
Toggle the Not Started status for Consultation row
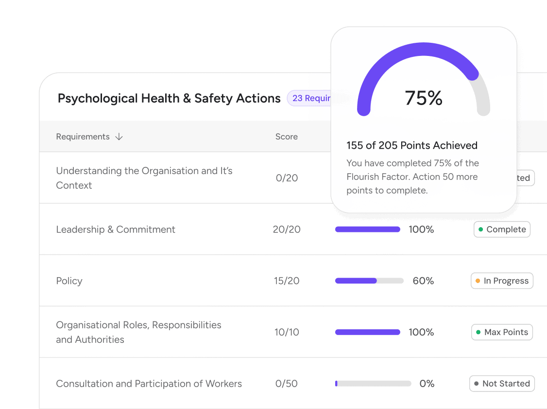pyautogui.click(x=502, y=383)
